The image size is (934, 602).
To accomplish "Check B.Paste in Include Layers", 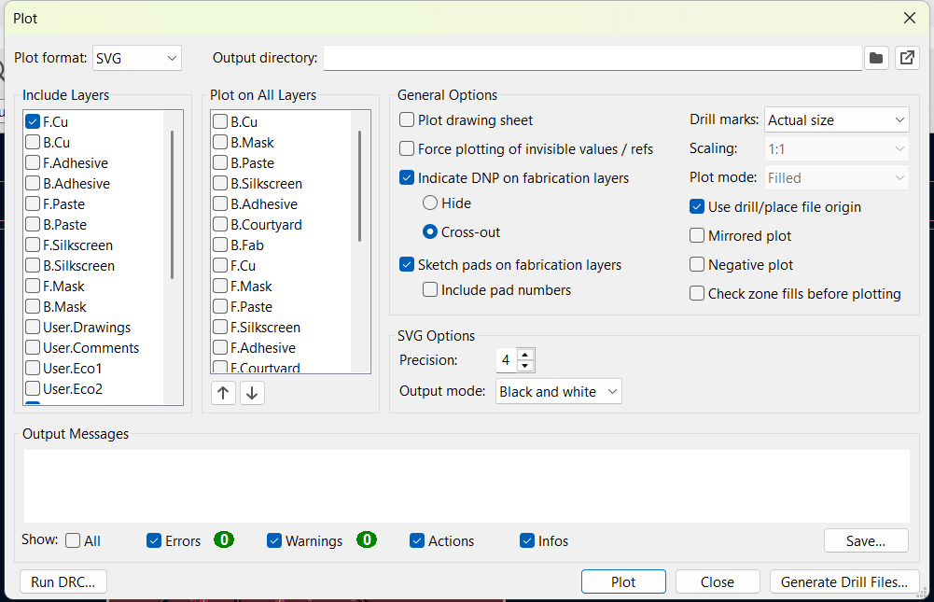I will coord(33,225).
